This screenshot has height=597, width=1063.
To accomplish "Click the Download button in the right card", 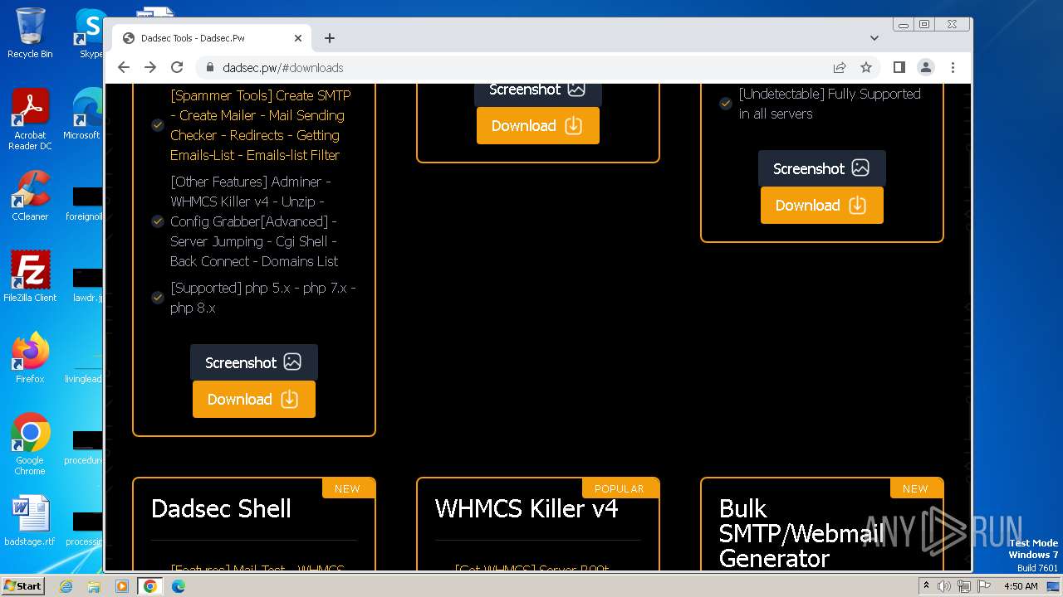I will pyautogui.click(x=822, y=205).
